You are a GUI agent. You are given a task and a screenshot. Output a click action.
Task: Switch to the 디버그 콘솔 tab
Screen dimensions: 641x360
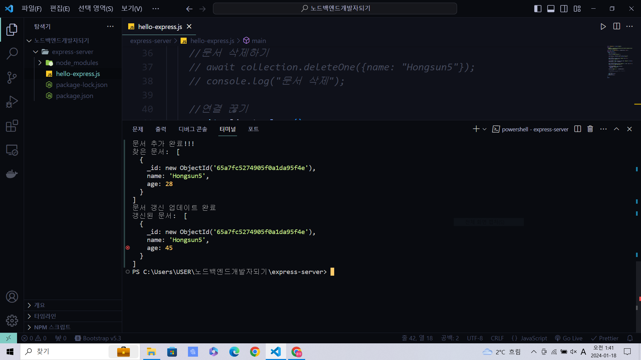193,129
